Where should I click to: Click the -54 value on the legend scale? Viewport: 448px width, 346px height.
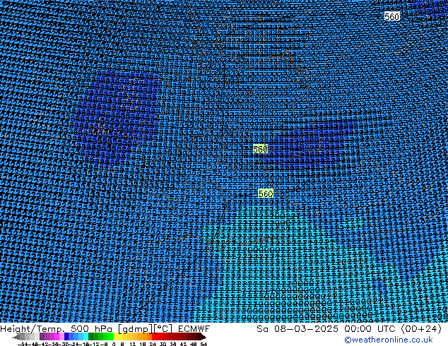coord(22,344)
